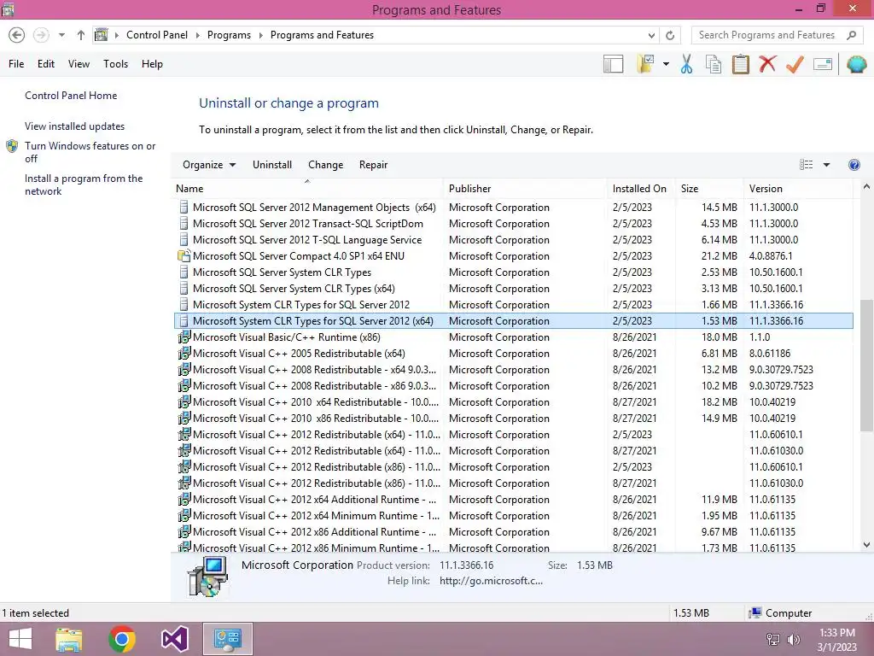
Task: Expand the address bar history dropdown
Action: (651, 35)
